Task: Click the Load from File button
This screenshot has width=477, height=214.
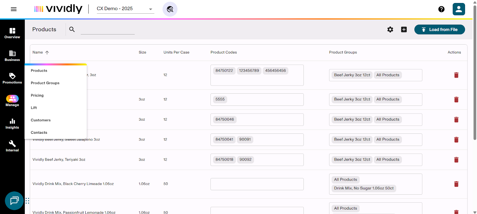Action: point(439,29)
